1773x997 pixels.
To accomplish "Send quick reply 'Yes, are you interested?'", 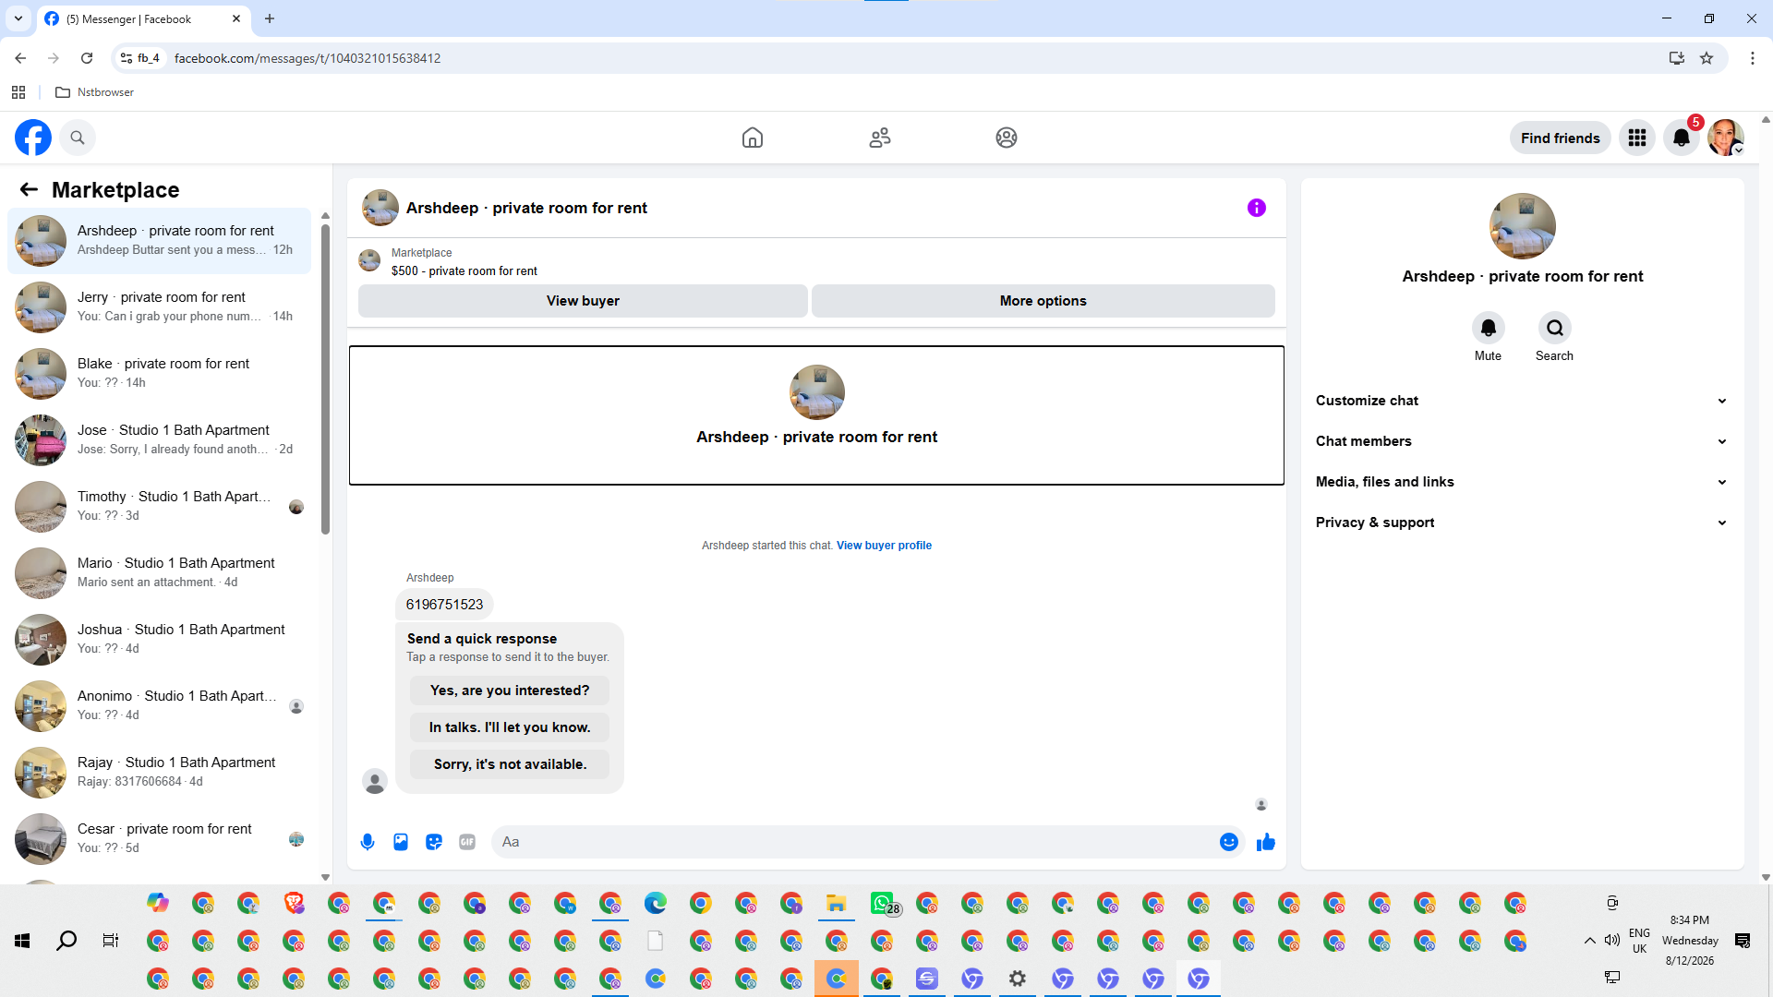I will [x=510, y=691].
